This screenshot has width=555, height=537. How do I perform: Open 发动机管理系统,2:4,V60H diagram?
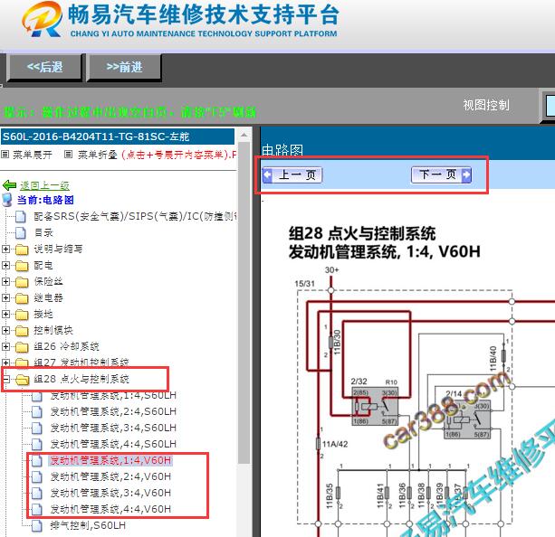(x=110, y=476)
